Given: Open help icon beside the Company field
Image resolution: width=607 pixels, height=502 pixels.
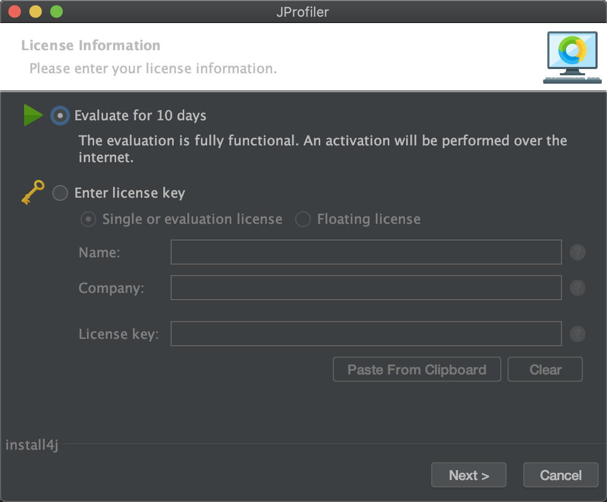Looking at the screenshot, I should point(577,288).
